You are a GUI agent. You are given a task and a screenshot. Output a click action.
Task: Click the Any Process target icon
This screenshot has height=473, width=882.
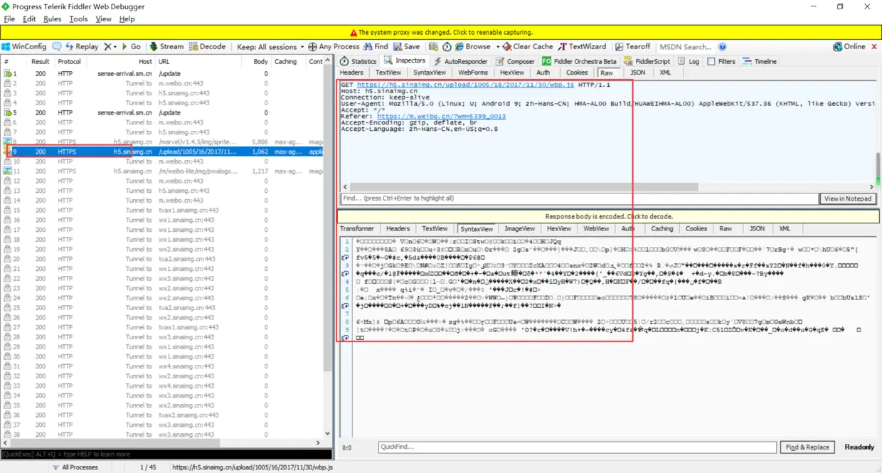click(334, 46)
